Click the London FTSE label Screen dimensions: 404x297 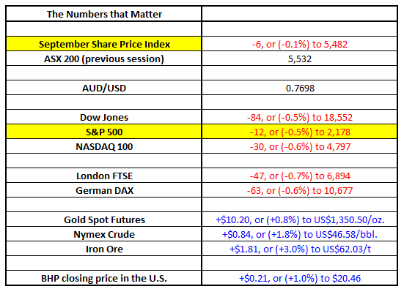coord(104,176)
